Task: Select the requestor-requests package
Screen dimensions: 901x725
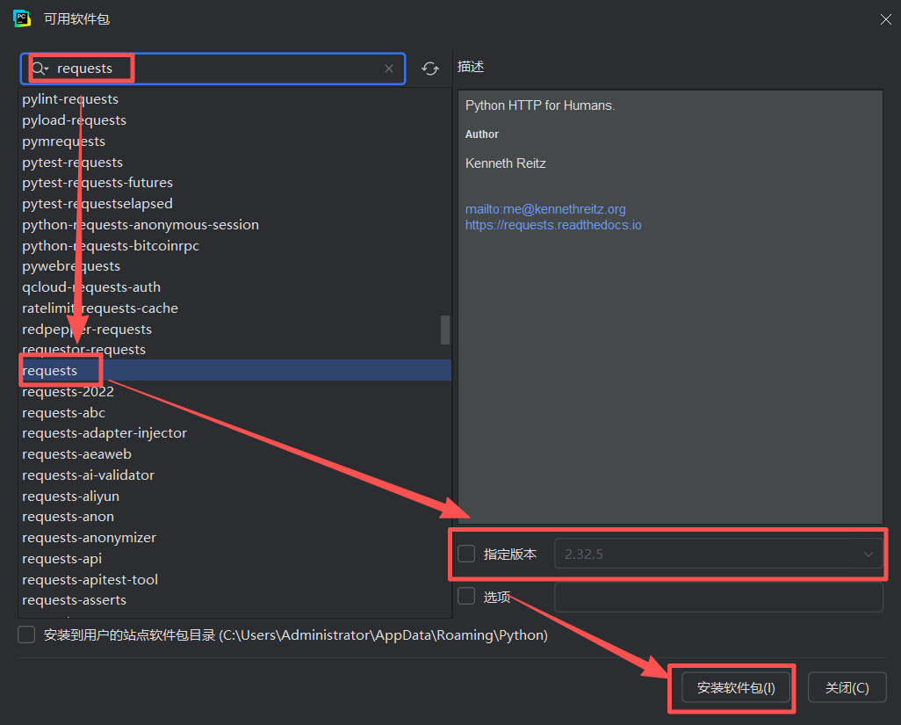Action: pos(84,350)
